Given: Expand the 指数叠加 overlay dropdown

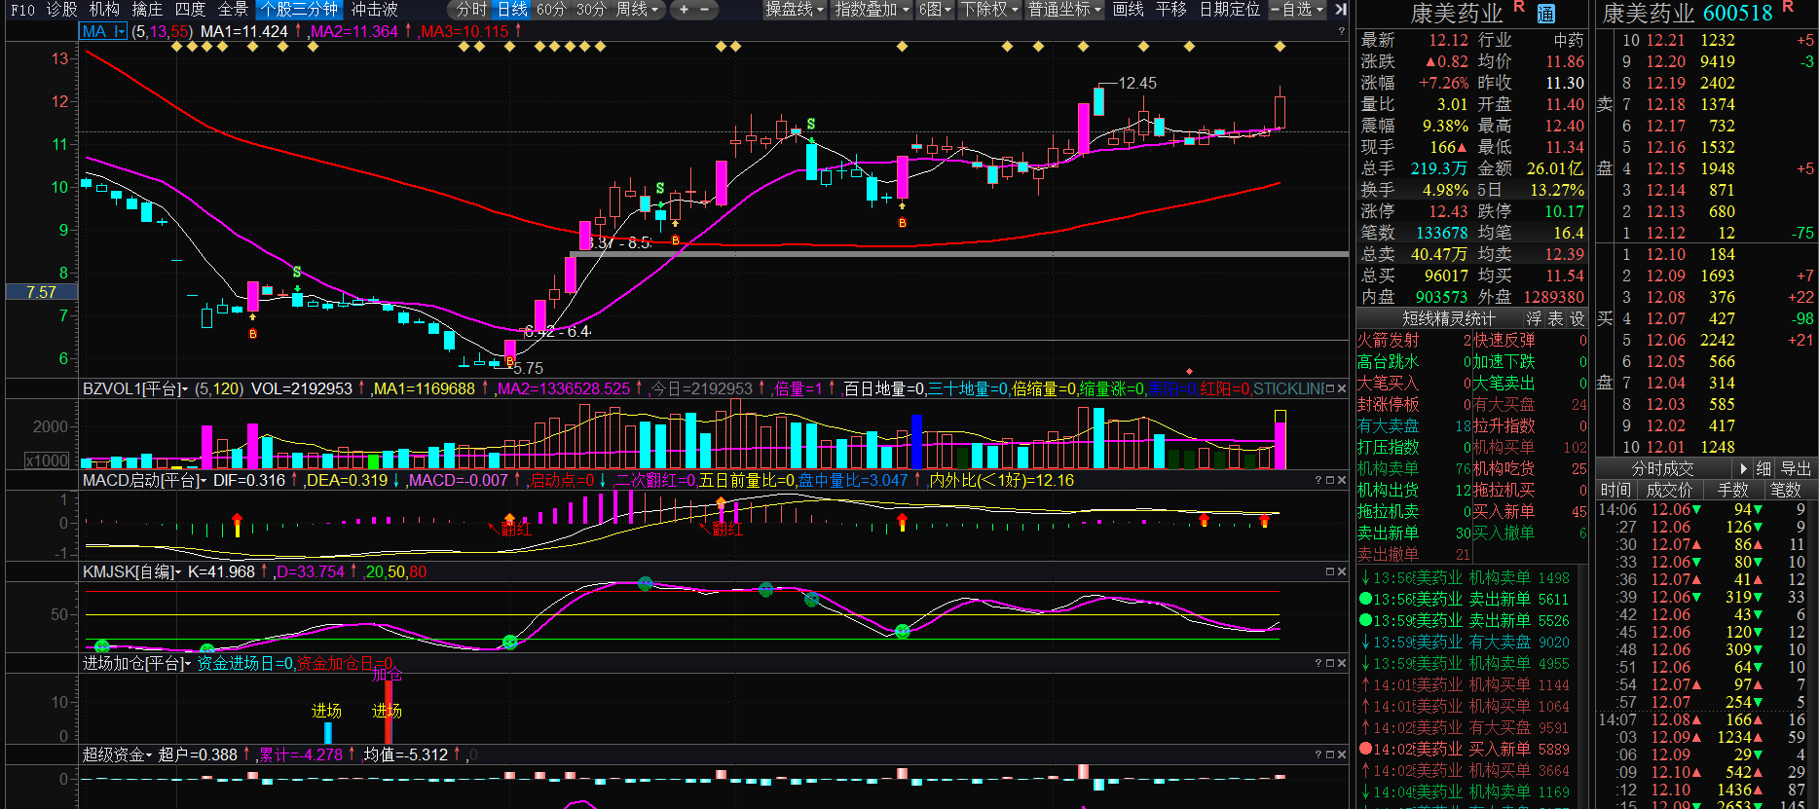Looking at the screenshot, I should coord(872,10).
